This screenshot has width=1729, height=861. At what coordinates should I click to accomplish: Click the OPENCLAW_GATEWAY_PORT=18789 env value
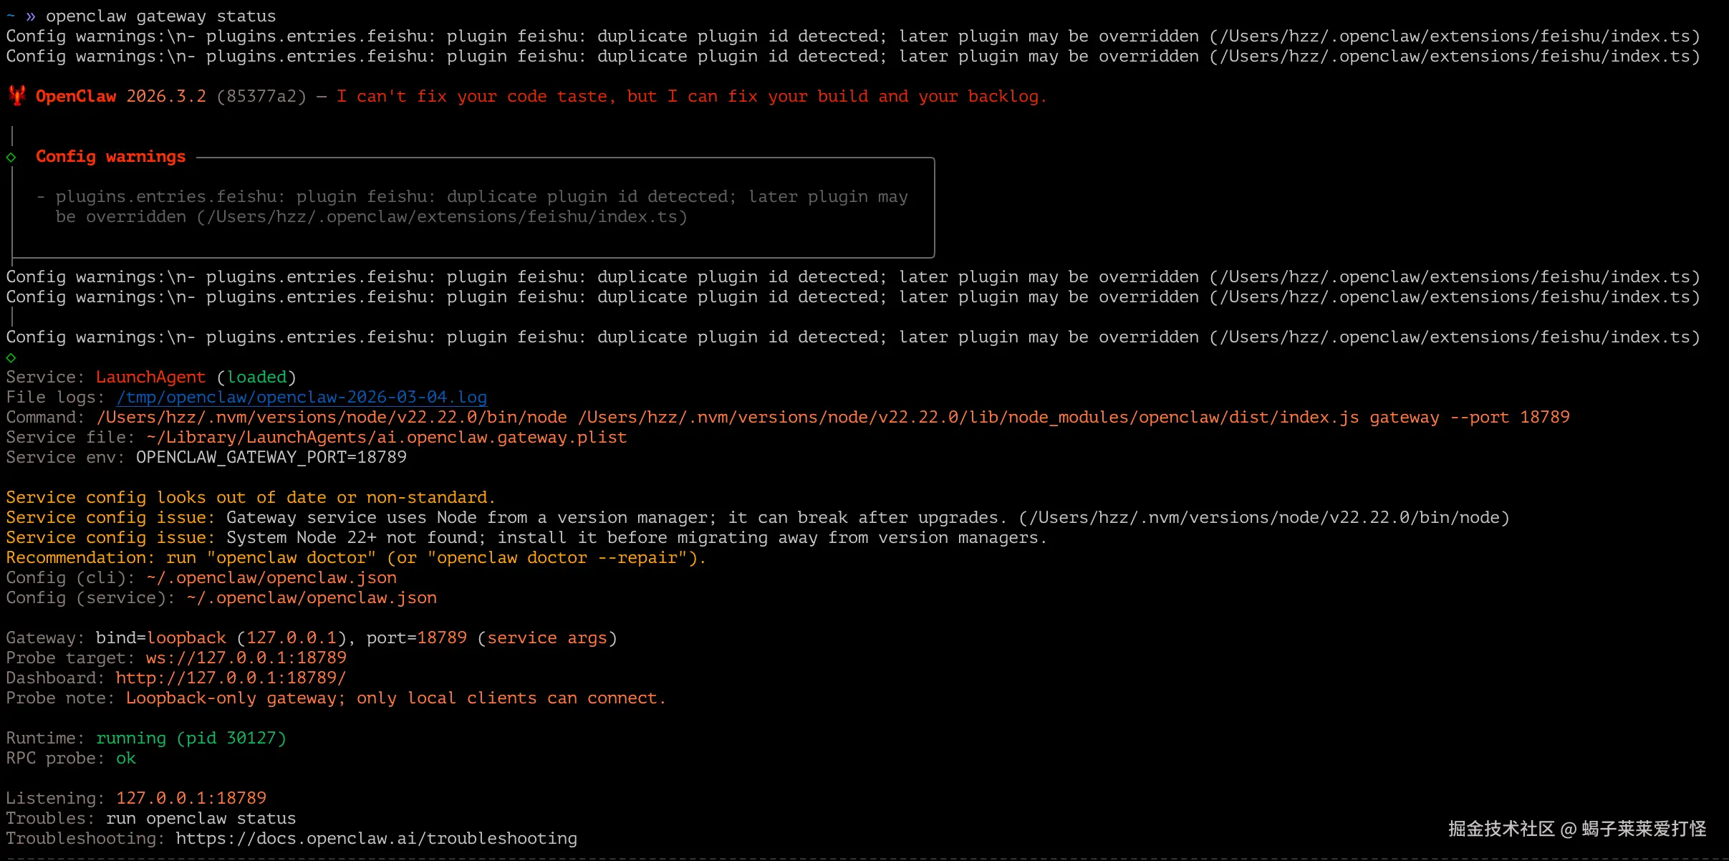pyautogui.click(x=271, y=457)
